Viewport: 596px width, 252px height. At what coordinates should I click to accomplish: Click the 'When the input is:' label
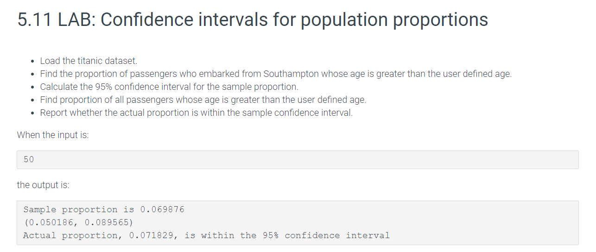53,135
